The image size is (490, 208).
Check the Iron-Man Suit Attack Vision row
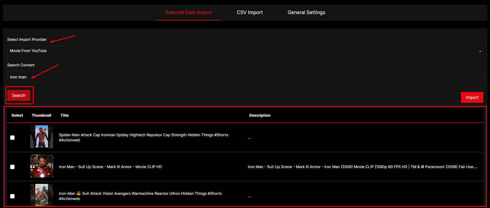point(12,196)
